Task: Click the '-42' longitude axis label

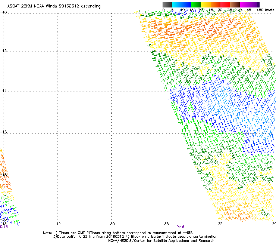Action: pyautogui.click(x=57, y=224)
